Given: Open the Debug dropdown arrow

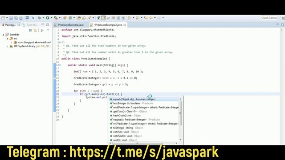Looking at the screenshot, I should coord(43,18).
